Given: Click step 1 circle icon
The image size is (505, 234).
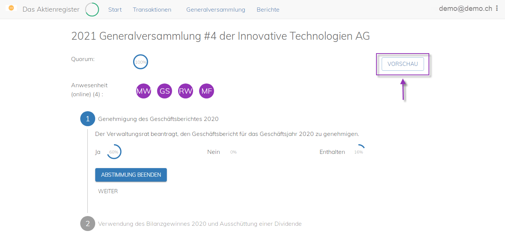Looking at the screenshot, I should [88, 119].
